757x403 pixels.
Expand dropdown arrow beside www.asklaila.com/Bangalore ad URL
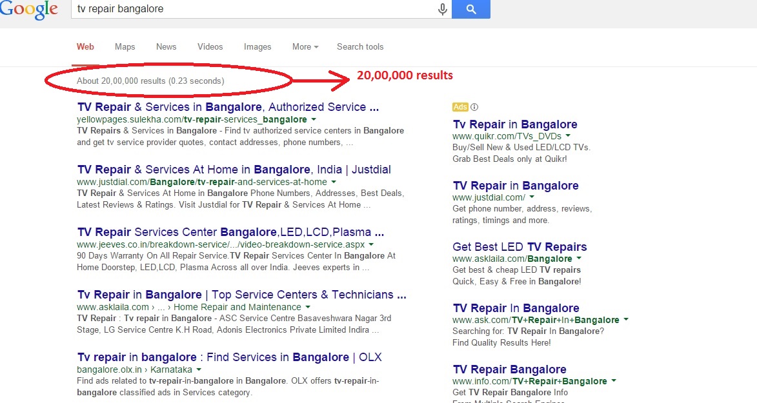[579, 259]
